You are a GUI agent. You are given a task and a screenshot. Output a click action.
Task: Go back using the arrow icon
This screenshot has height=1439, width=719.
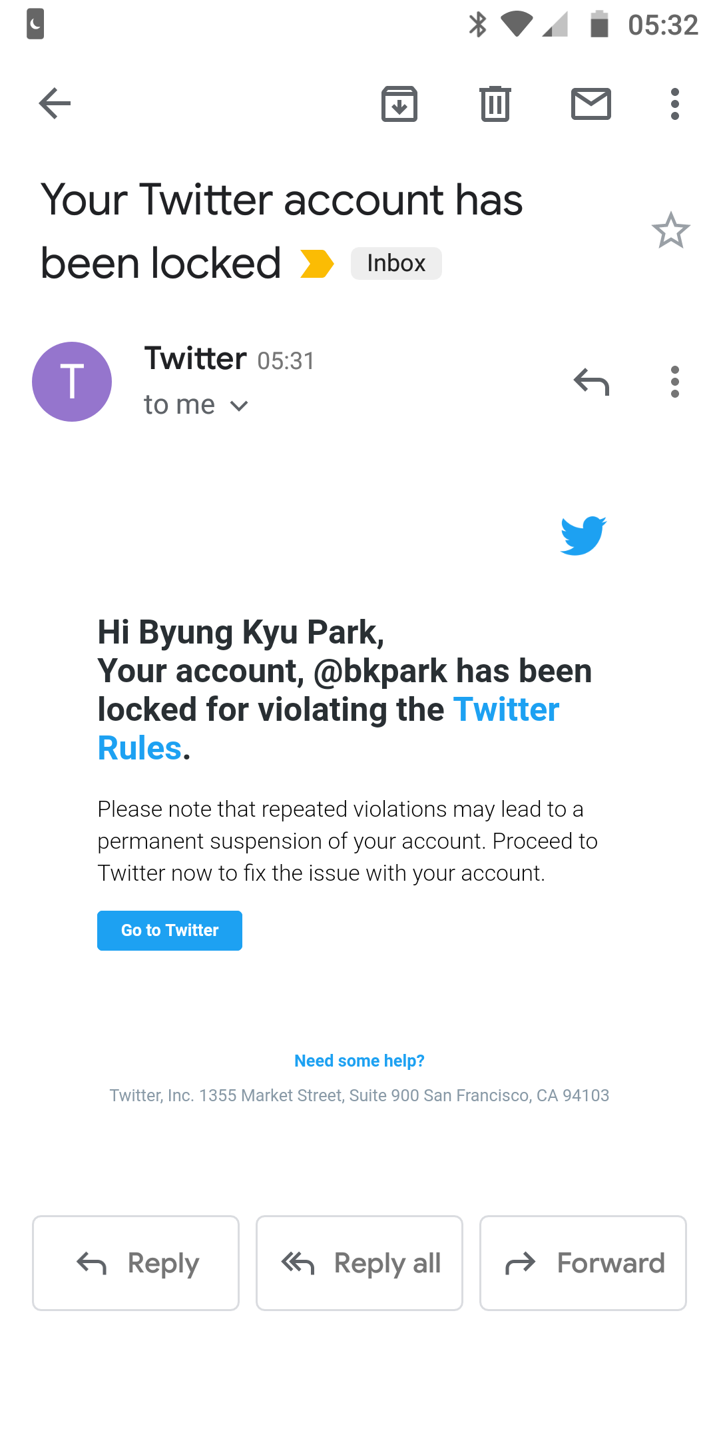pos(55,103)
